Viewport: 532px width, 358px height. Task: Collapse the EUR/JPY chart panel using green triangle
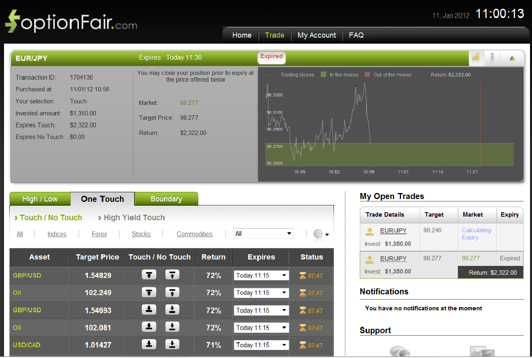pyautogui.click(x=512, y=58)
